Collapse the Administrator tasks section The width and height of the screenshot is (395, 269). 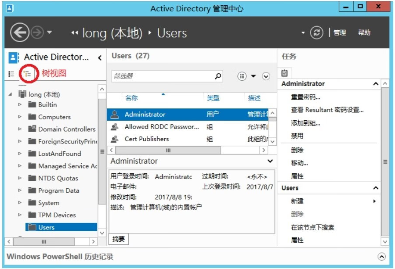(x=376, y=84)
